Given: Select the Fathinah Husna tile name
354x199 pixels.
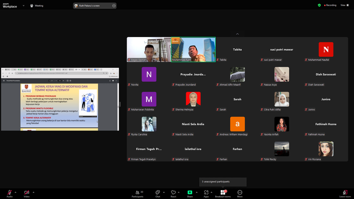Looking at the screenshot, I should tap(326, 124).
